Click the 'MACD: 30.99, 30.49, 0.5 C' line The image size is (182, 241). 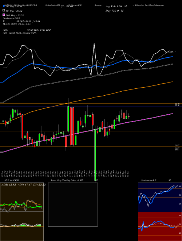click(17, 24)
